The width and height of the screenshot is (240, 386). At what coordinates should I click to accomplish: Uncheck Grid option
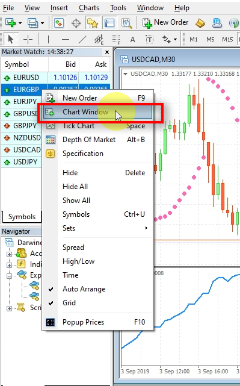coord(98,303)
